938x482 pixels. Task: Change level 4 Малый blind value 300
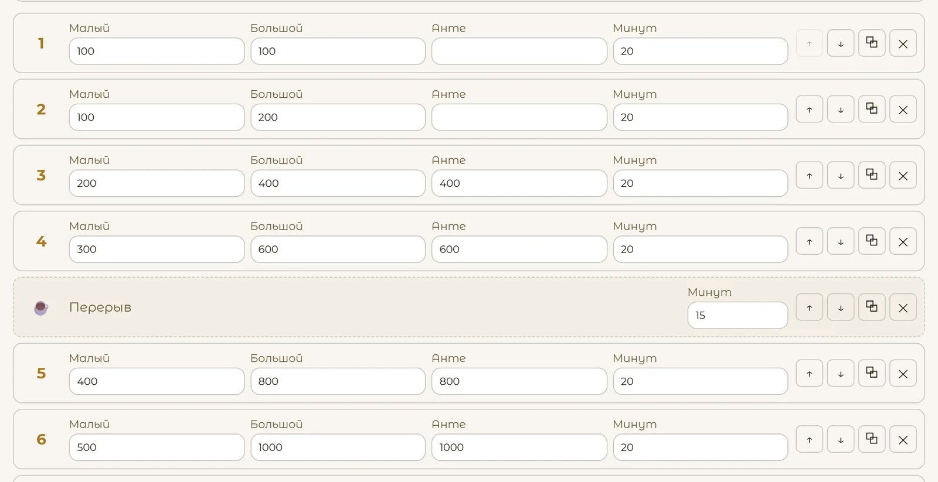pyautogui.click(x=157, y=249)
